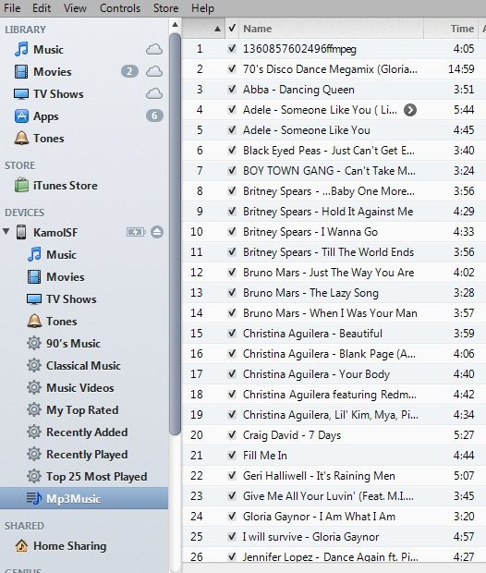Click arrow button on Adele Live track
The image size is (486, 573).
click(x=410, y=110)
